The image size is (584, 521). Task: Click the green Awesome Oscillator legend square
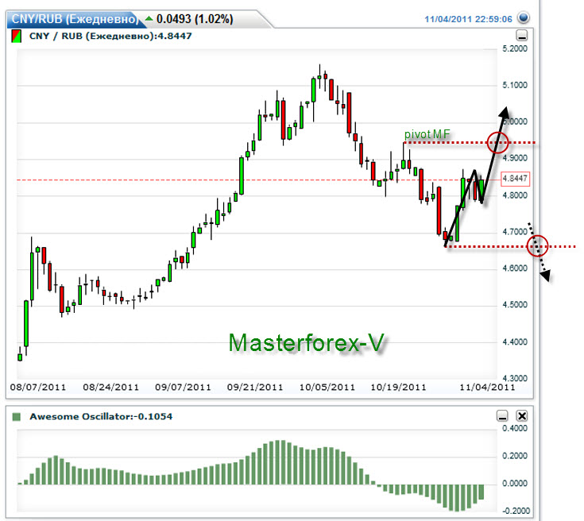click(x=17, y=416)
